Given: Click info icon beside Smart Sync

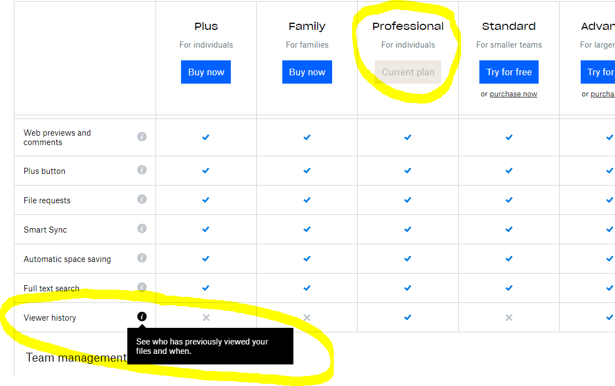Looking at the screenshot, I should 142,229.
